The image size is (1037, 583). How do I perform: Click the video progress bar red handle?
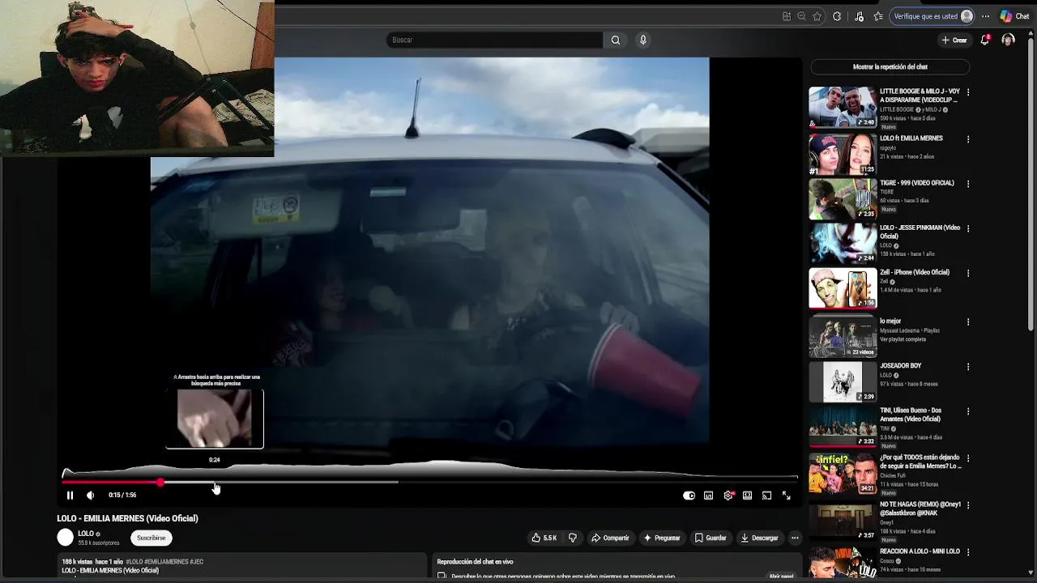160,483
